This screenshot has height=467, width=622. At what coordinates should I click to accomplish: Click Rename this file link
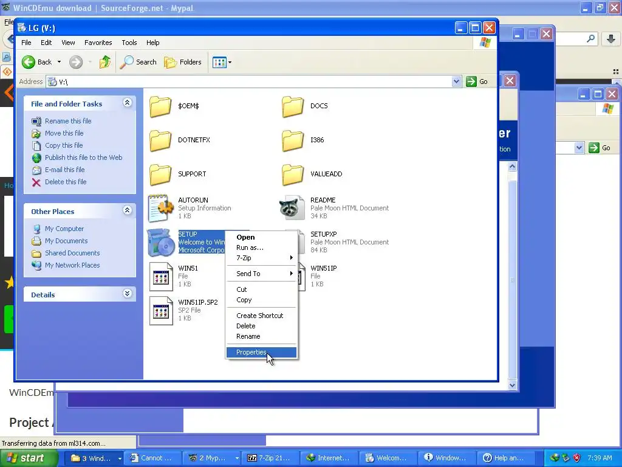pyautogui.click(x=68, y=121)
